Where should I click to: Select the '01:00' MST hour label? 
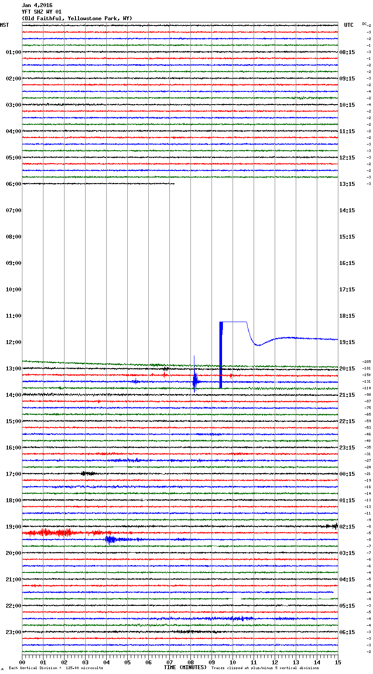14,52
